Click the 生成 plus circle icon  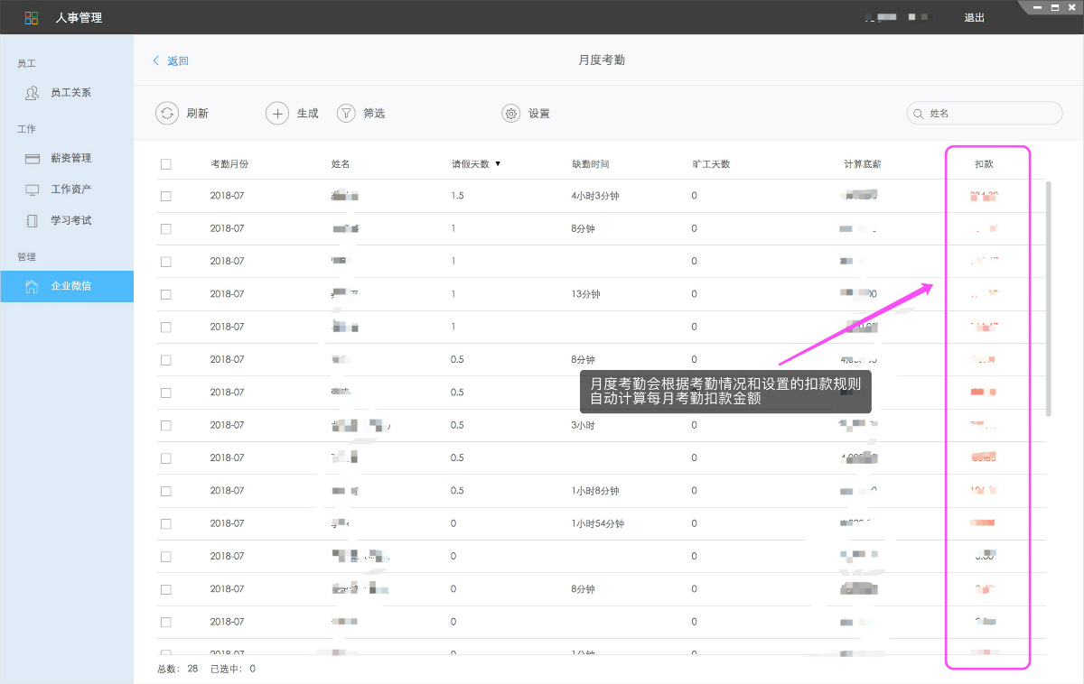(x=277, y=113)
